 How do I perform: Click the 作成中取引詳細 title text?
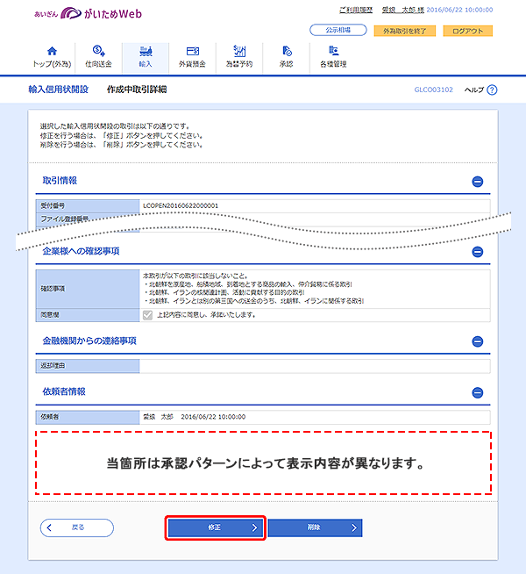click(x=137, y=90)
